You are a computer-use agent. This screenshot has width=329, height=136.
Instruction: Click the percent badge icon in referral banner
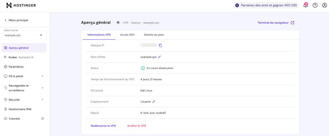pyautogui.click(x=237, y=5)
